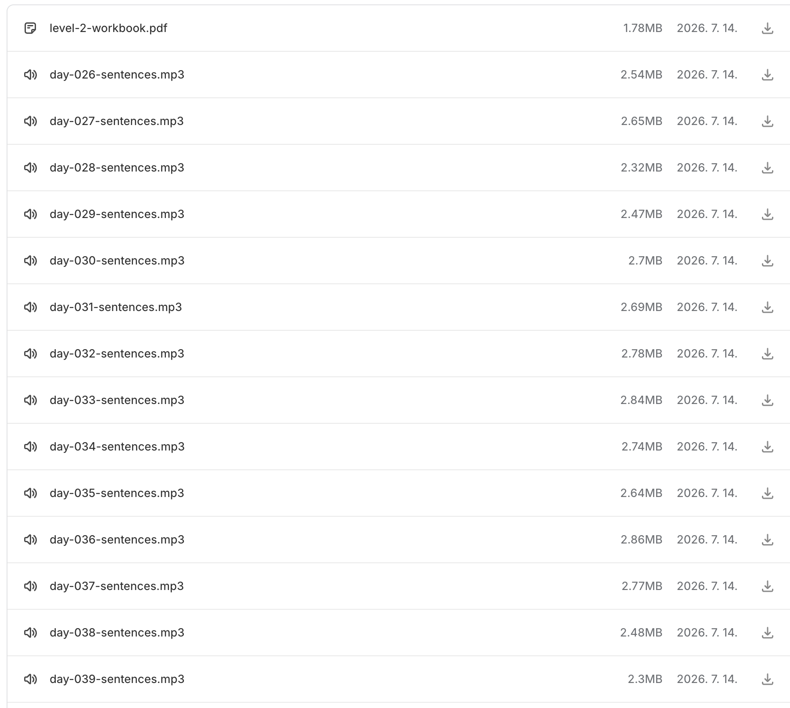Download level-2-workbook.pdf using its download icon
This screenshot has width=790, height=708.
[767, 29]
